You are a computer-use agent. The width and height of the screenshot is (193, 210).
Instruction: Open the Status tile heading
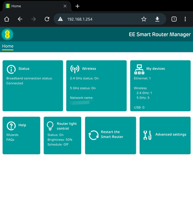click(24, 69)
